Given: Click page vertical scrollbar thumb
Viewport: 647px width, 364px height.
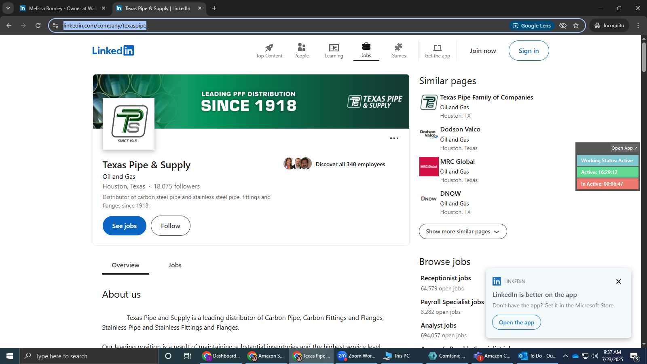Looking at the screenshot, I should pyautogui.click(x=644, y=57).
